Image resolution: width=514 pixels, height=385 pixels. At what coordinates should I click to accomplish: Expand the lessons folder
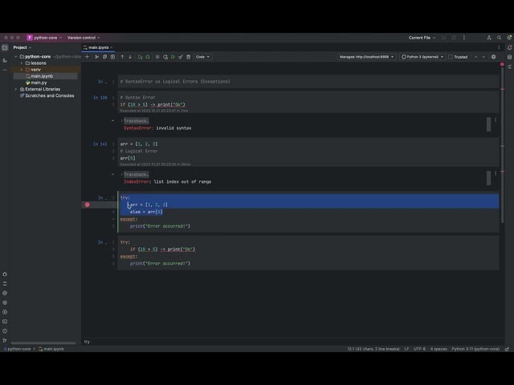(x=22, y=63)
